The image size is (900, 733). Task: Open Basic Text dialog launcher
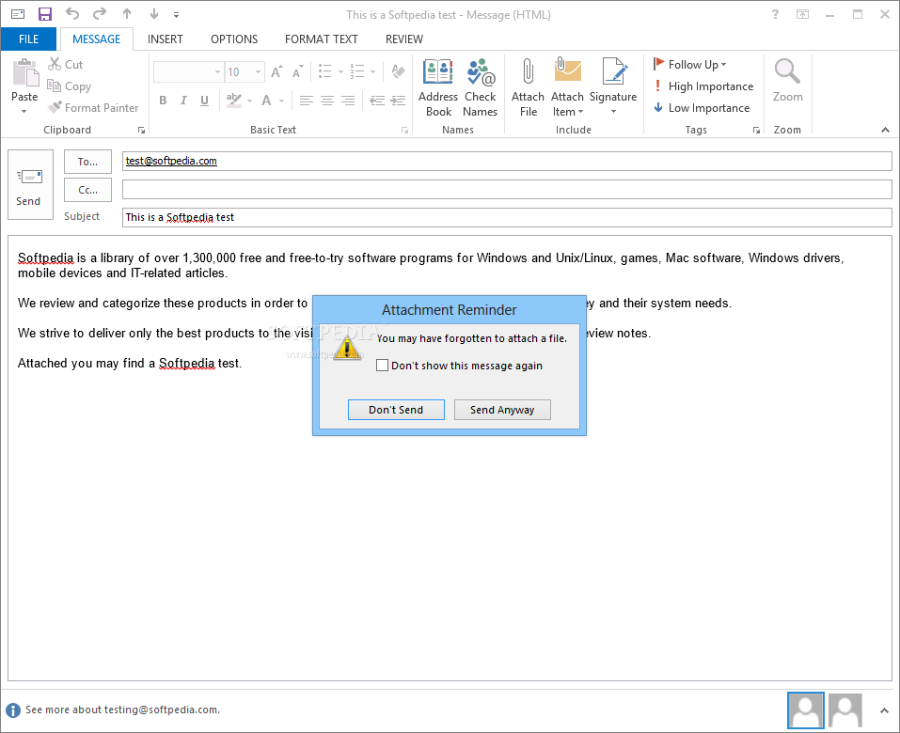click(404, 131)
